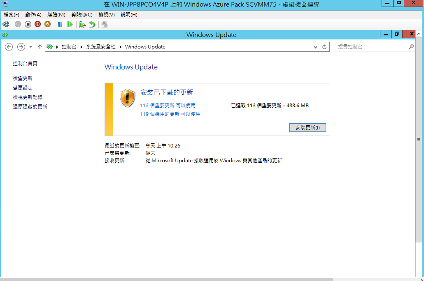Open 檢視更新記錄 link
The height and width of the screenshot is (281, 424).
(x=28, y=97)
